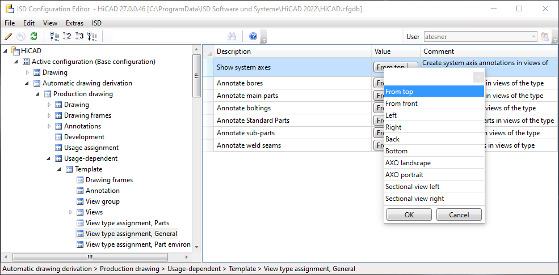The height and width of the screenshot is (275, 559).
Task: Select 'Bottom' in the view list
Action: pos(434,151)
